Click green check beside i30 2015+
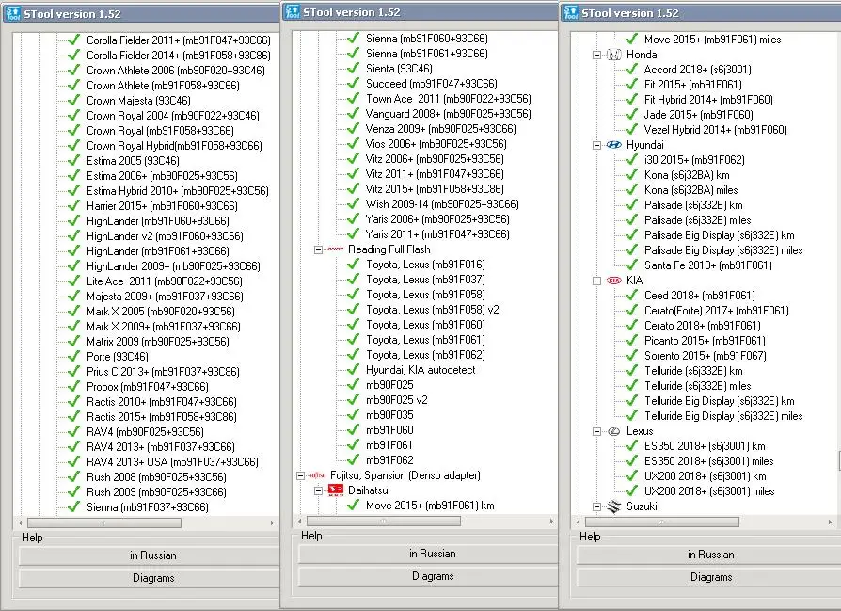Image resolution: width=841 pixels, height=611 pixels. [x=632, y=159]
